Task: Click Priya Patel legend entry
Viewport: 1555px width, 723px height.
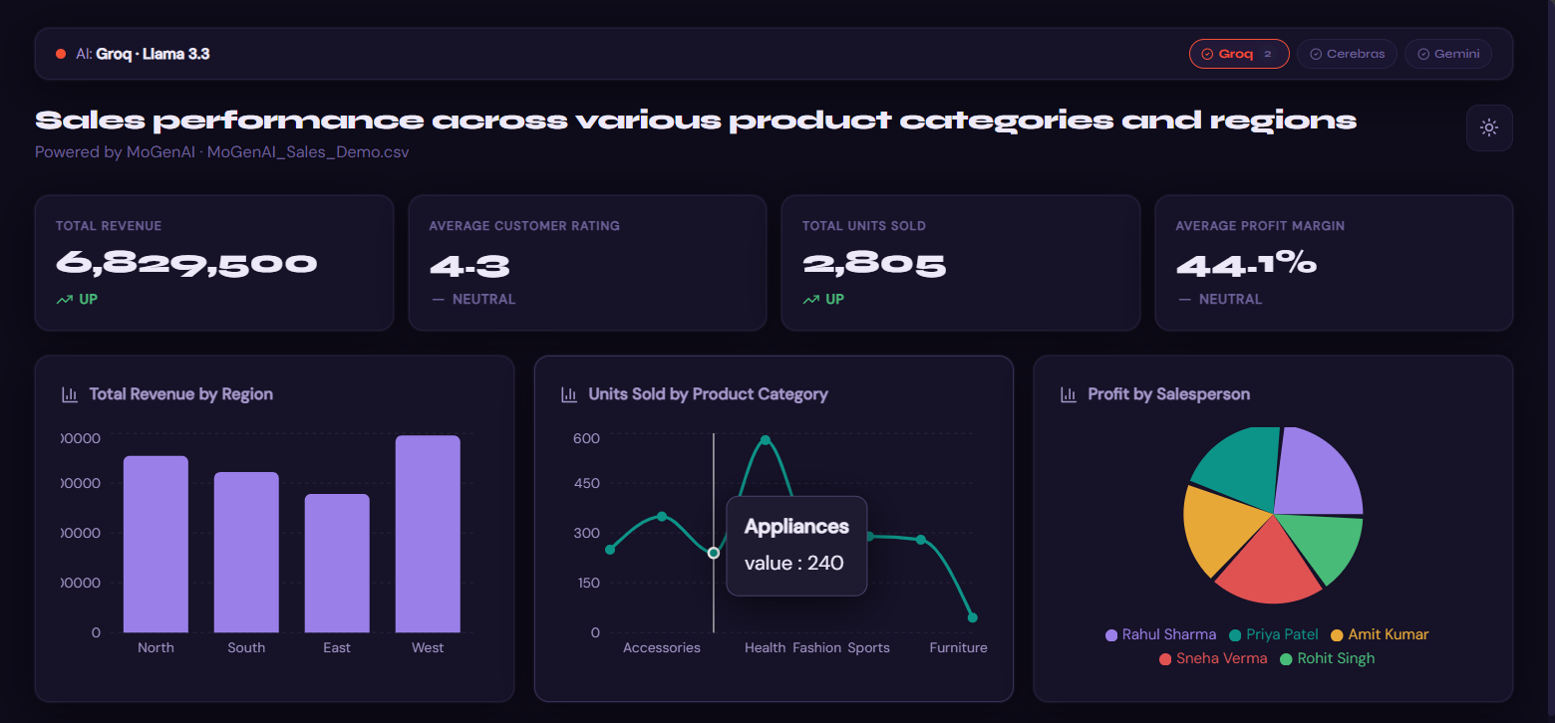Action: coord(1274,634)
